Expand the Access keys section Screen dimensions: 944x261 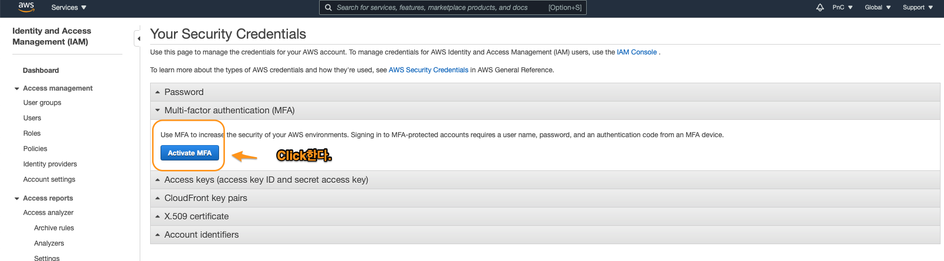[x=266, y=180]
